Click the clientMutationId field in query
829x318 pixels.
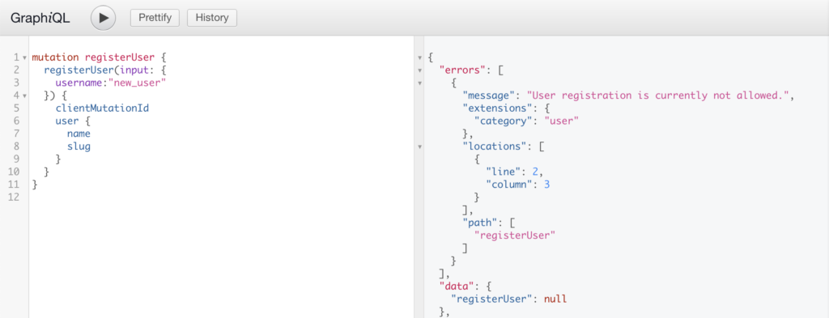[102, 108]
